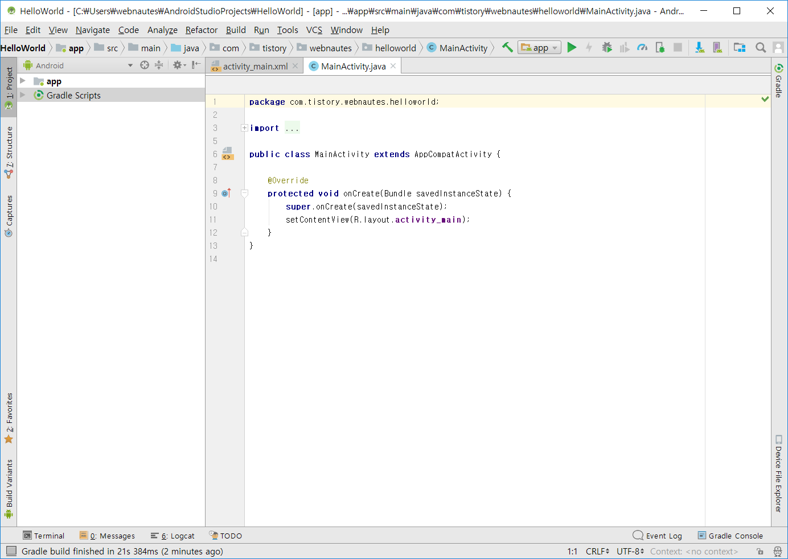This screenshot has width=788, height=559.
Task: Click the HelloWorld breadcrumb
Action: 23,48
